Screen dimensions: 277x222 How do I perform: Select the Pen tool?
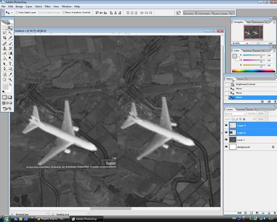point(4,68)
